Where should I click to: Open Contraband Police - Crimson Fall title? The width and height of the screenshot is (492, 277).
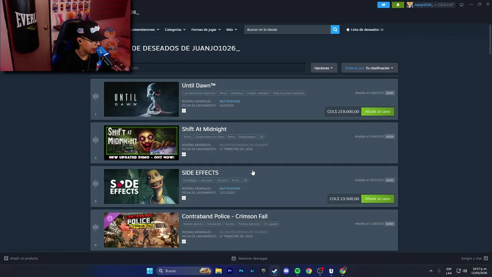click(224, 217)
